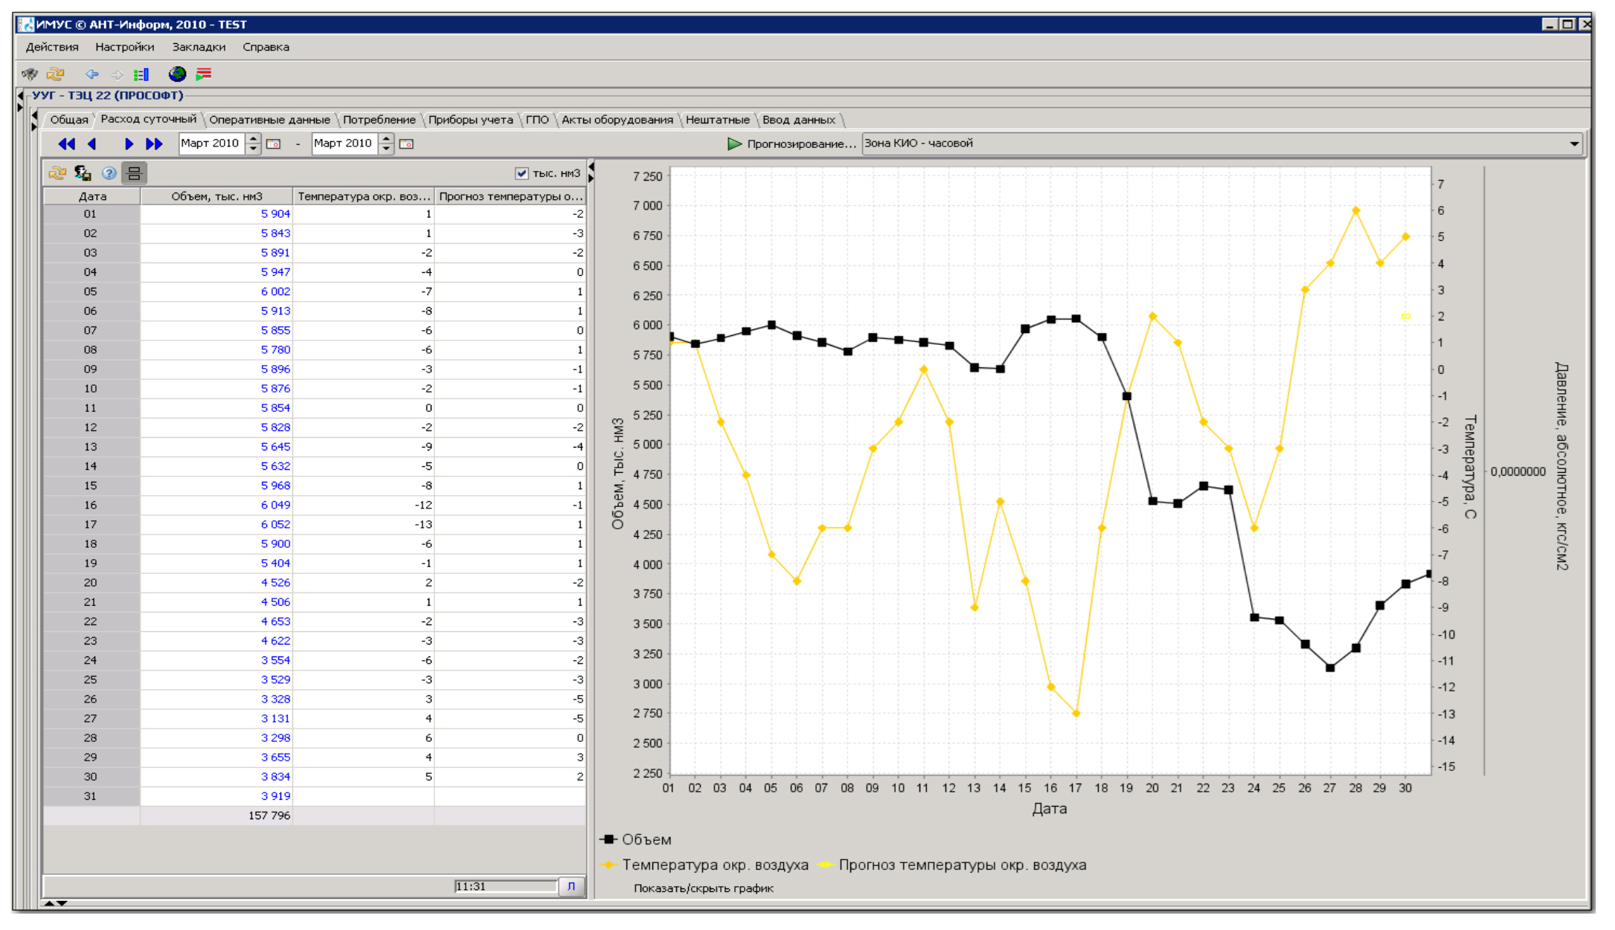Jump to first period with double-left arrows
This screenshot has height=930, width=1615.
[66, 144]
